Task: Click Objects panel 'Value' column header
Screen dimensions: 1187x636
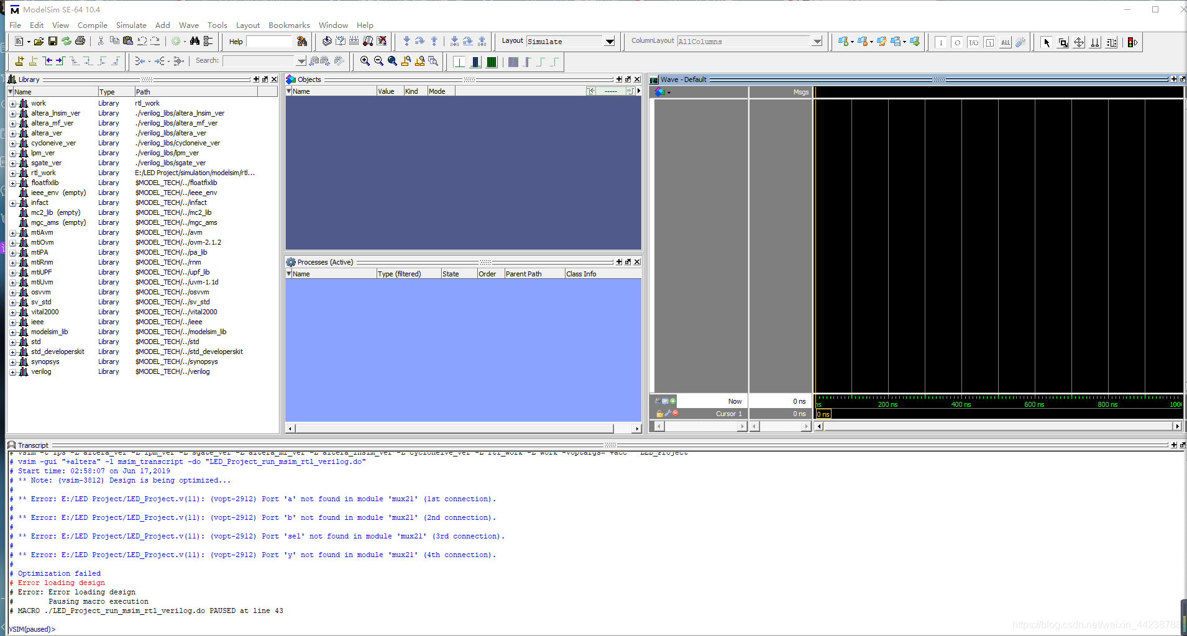Action: point(390,91)
